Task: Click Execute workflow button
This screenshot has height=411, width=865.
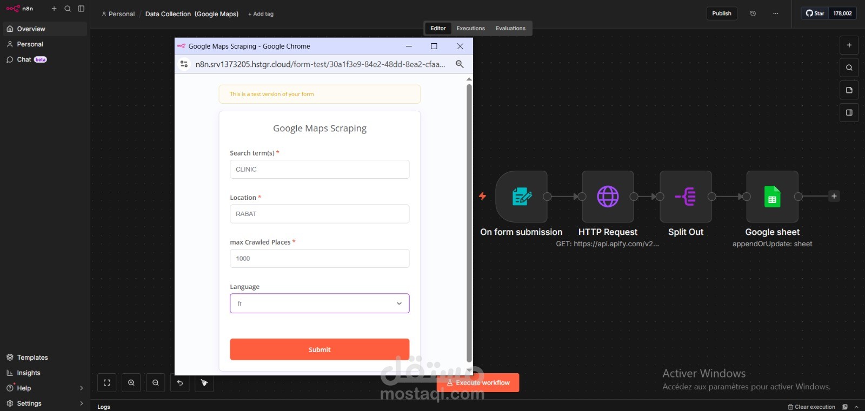Action: 478,383
